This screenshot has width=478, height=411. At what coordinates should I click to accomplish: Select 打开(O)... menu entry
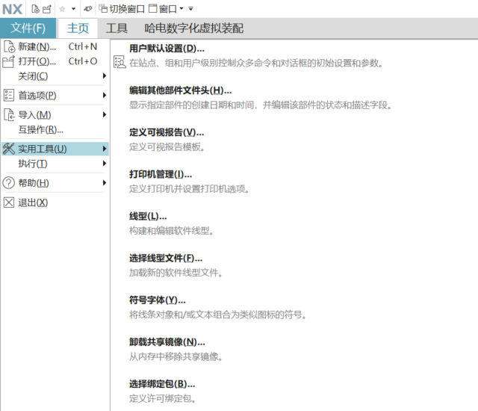[x=55, y=61]
